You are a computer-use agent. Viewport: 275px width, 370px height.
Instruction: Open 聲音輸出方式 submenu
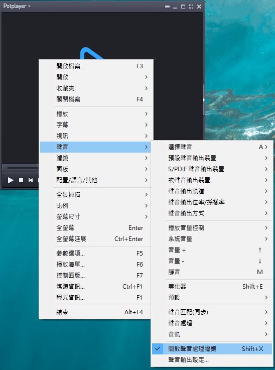click(x=212, y=213)
